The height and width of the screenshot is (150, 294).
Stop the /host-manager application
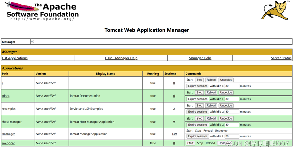pos(199,119)
